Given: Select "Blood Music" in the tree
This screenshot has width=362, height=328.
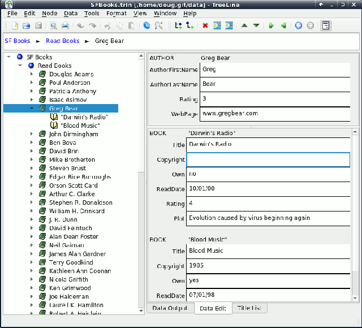Looking at the screenshot, I should [80, 125].
